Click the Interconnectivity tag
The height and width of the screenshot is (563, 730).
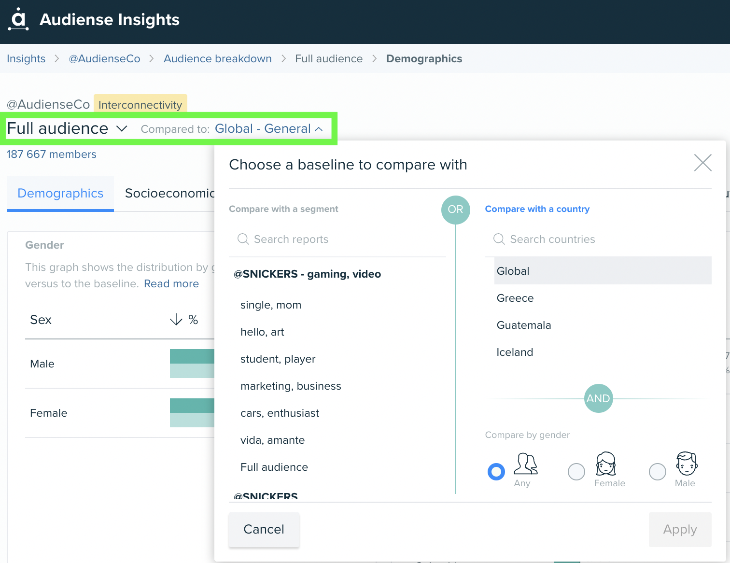[140, 104]
